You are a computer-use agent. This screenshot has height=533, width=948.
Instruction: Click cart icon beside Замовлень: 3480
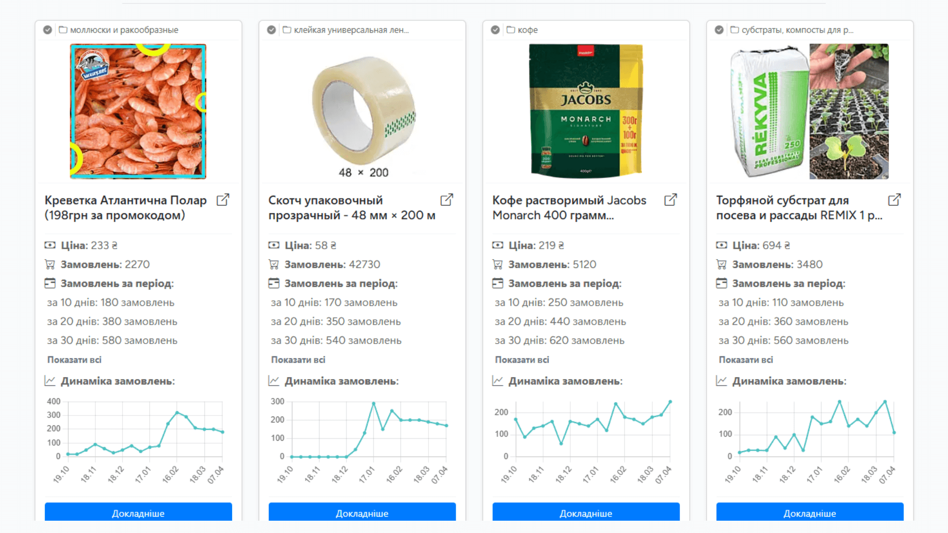coord(721,265)
